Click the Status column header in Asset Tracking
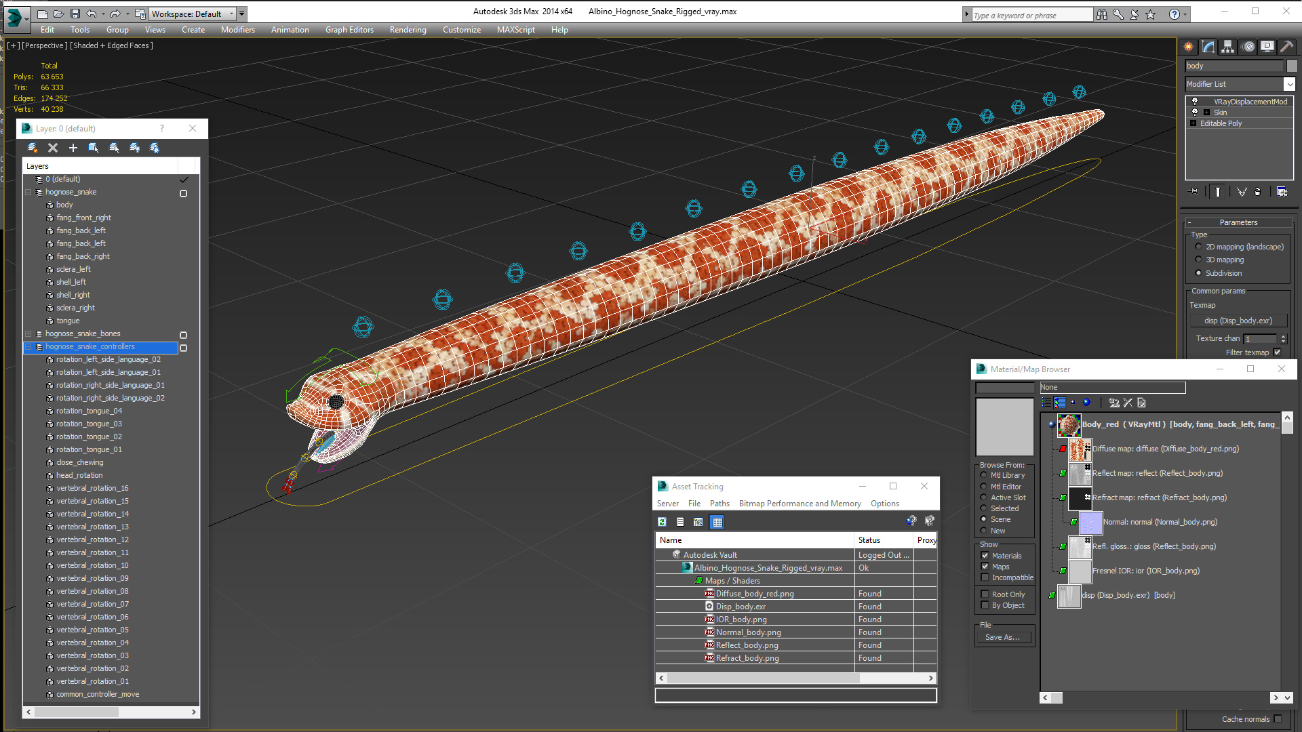 [884, 540]
